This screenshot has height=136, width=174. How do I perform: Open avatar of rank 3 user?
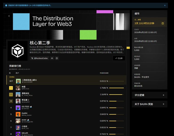click(x=18, y=101)
